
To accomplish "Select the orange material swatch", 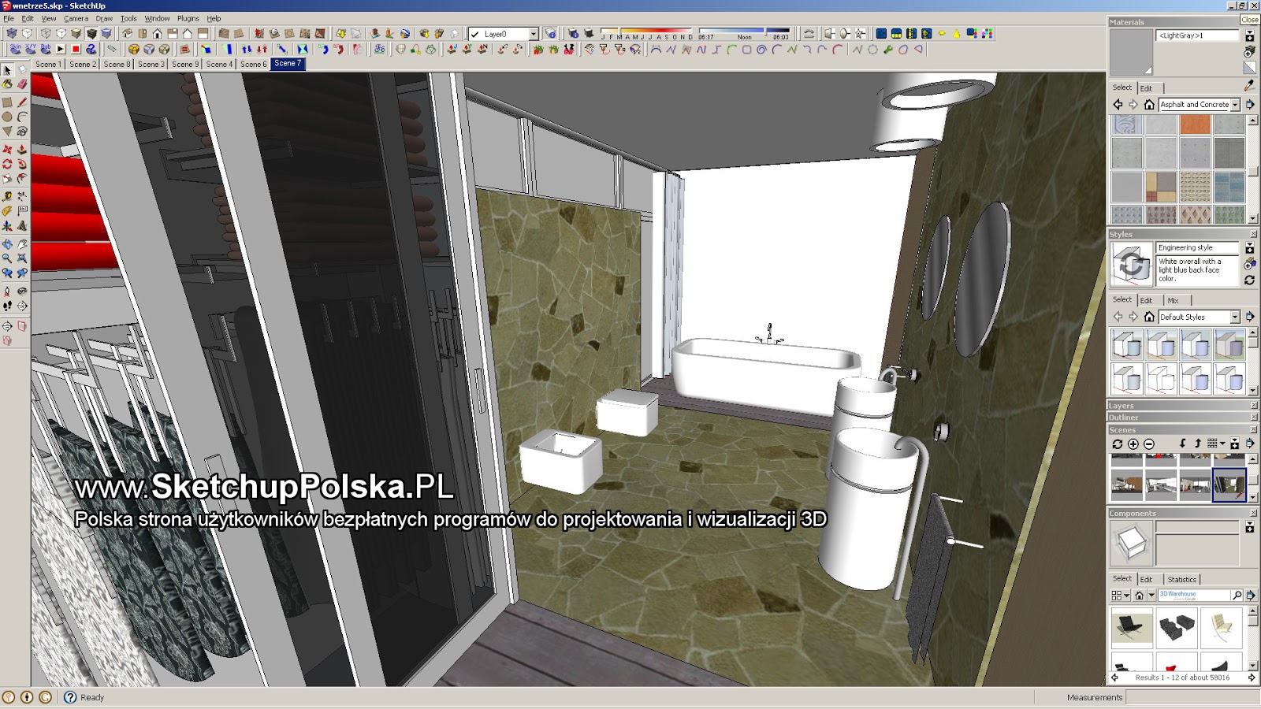I will coord(1195,124).
